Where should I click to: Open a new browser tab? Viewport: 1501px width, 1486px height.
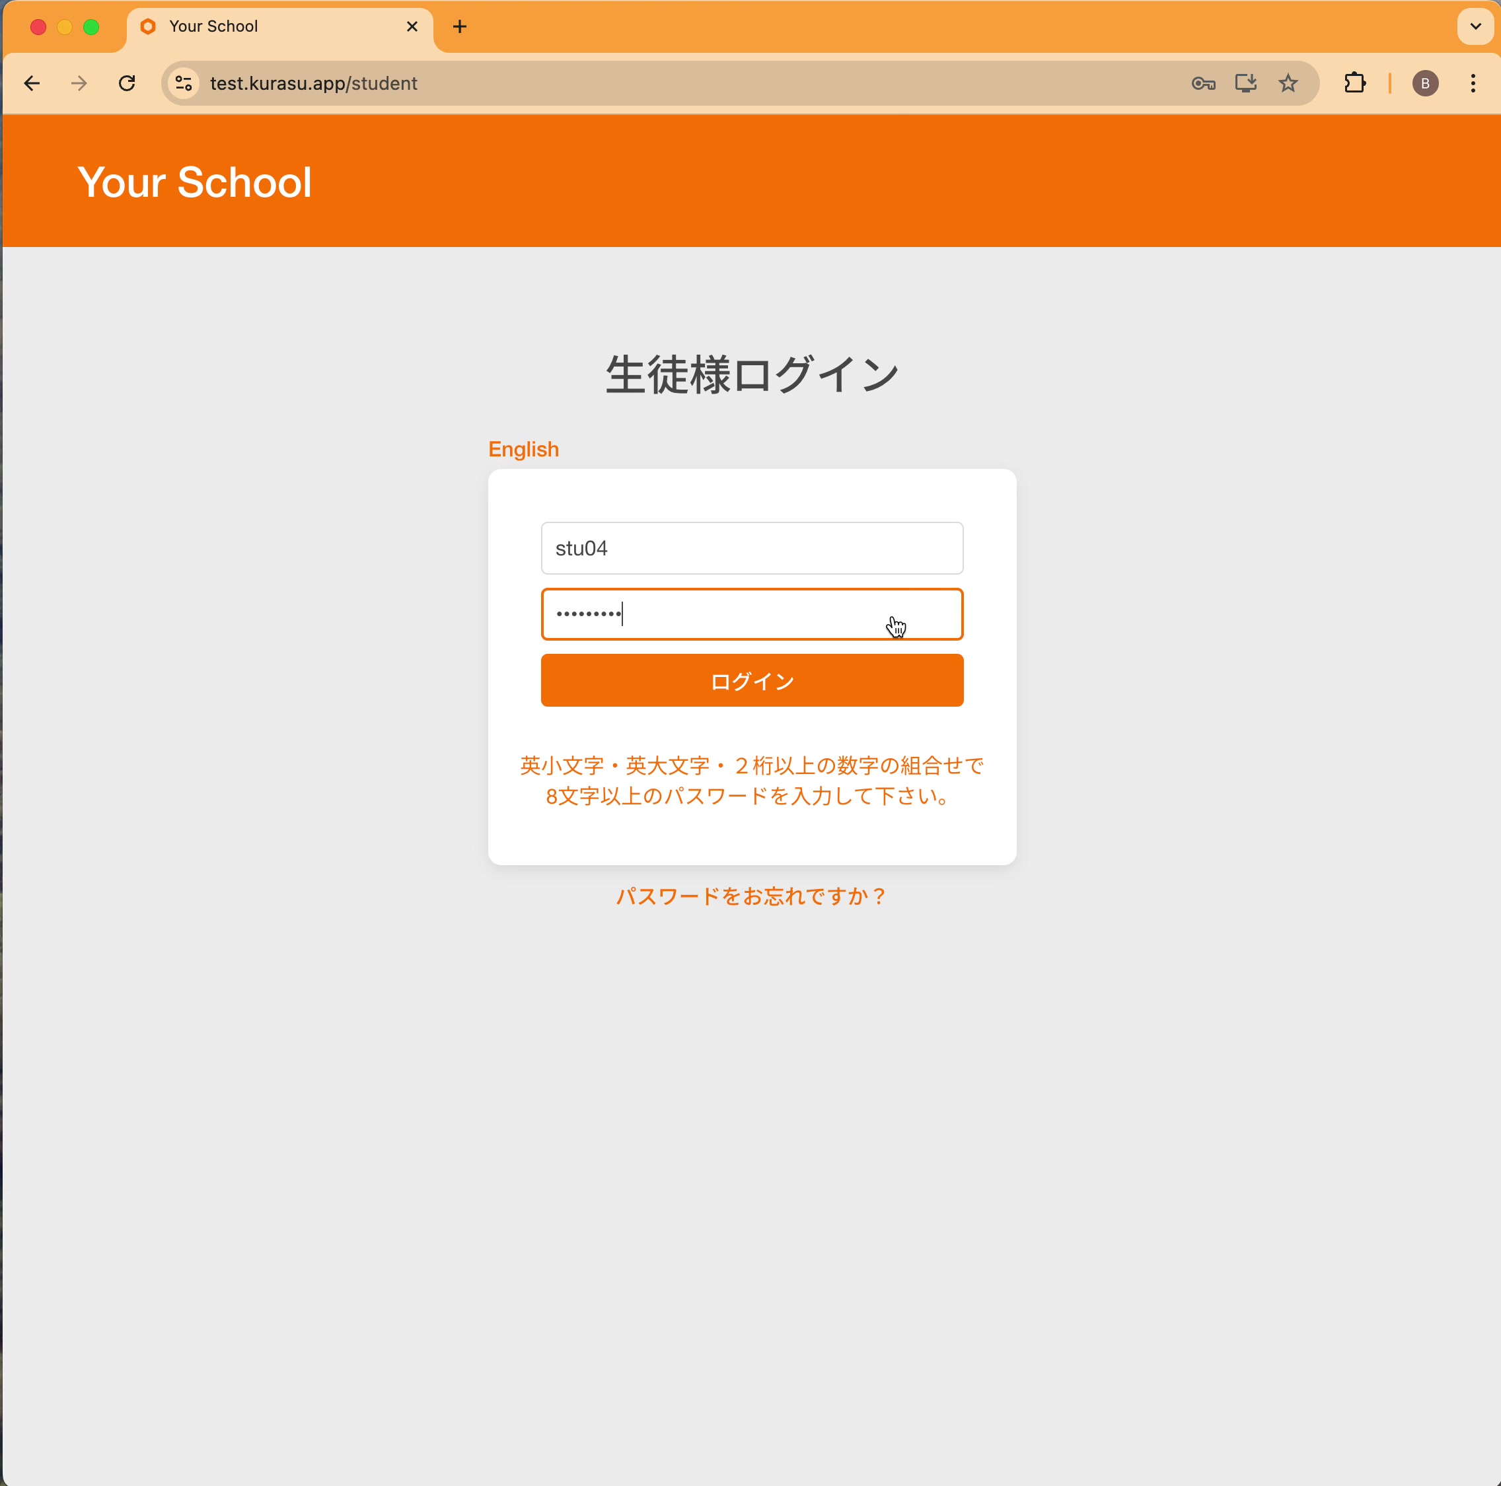459,26
